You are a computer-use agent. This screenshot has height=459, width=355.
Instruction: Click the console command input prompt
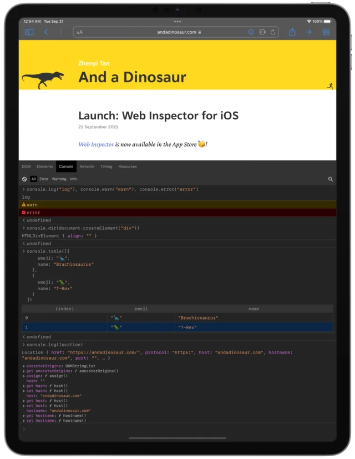coord(177,429)
